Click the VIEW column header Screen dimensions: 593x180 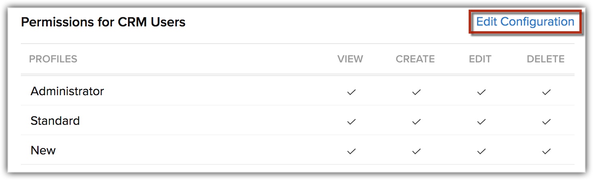click(x=350, y=59)
